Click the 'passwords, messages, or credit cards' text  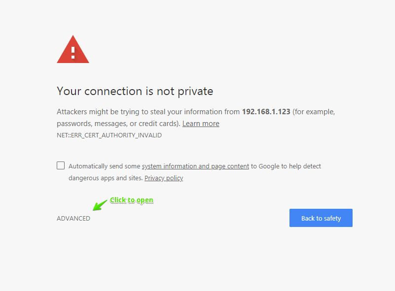coord(118,124)
